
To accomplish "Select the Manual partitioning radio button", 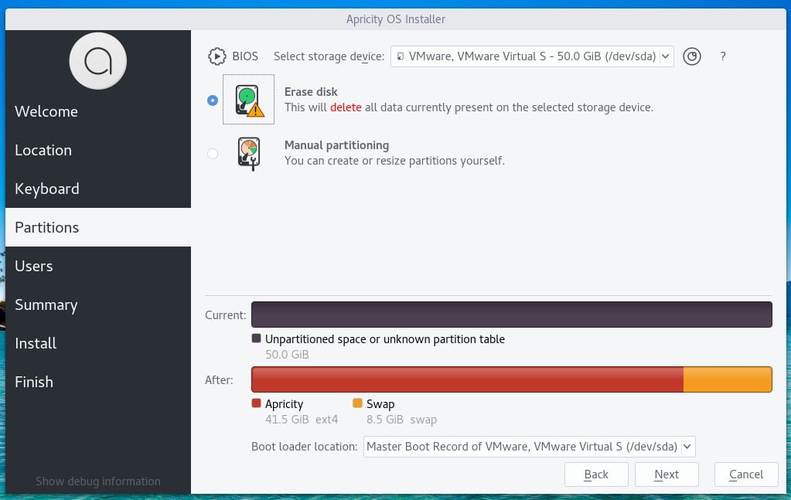I will [213, 154].
